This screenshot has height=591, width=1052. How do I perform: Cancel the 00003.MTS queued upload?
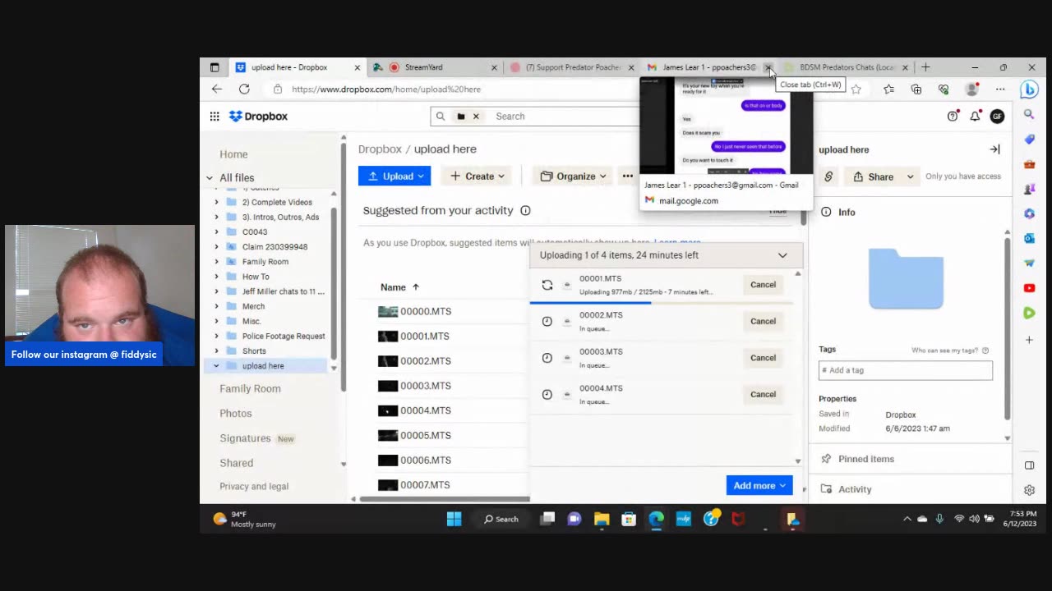[763, 358]
